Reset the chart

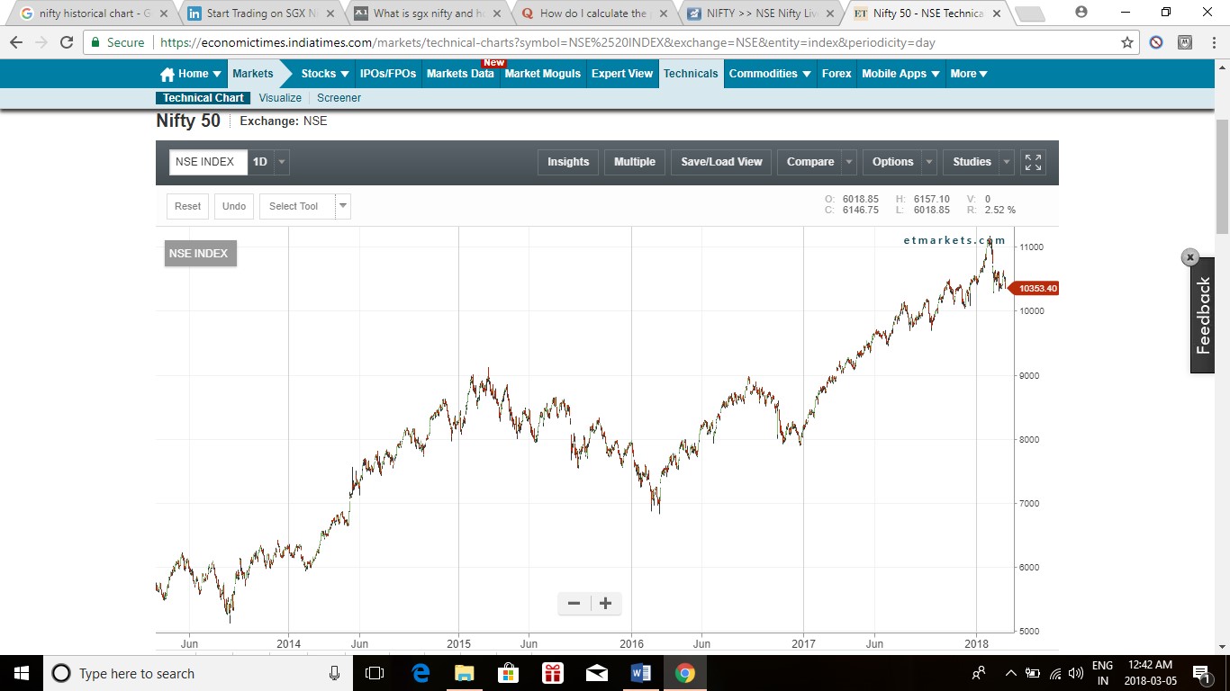point(187,206)
